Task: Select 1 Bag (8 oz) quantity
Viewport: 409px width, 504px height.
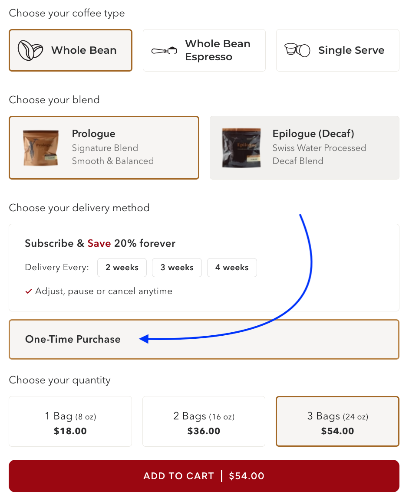Action: (70, 421)
